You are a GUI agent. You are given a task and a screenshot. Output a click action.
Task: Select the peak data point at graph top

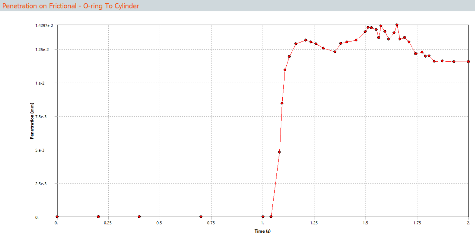pyautogui.click(x=397, y=25)
